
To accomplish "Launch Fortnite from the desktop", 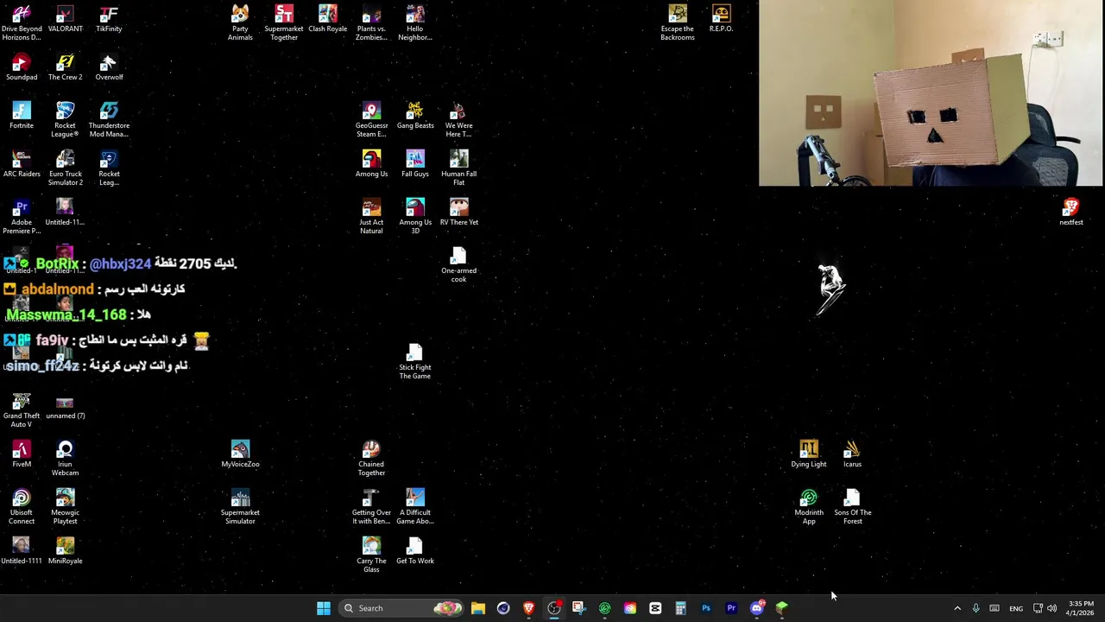I will pos(22,116).
